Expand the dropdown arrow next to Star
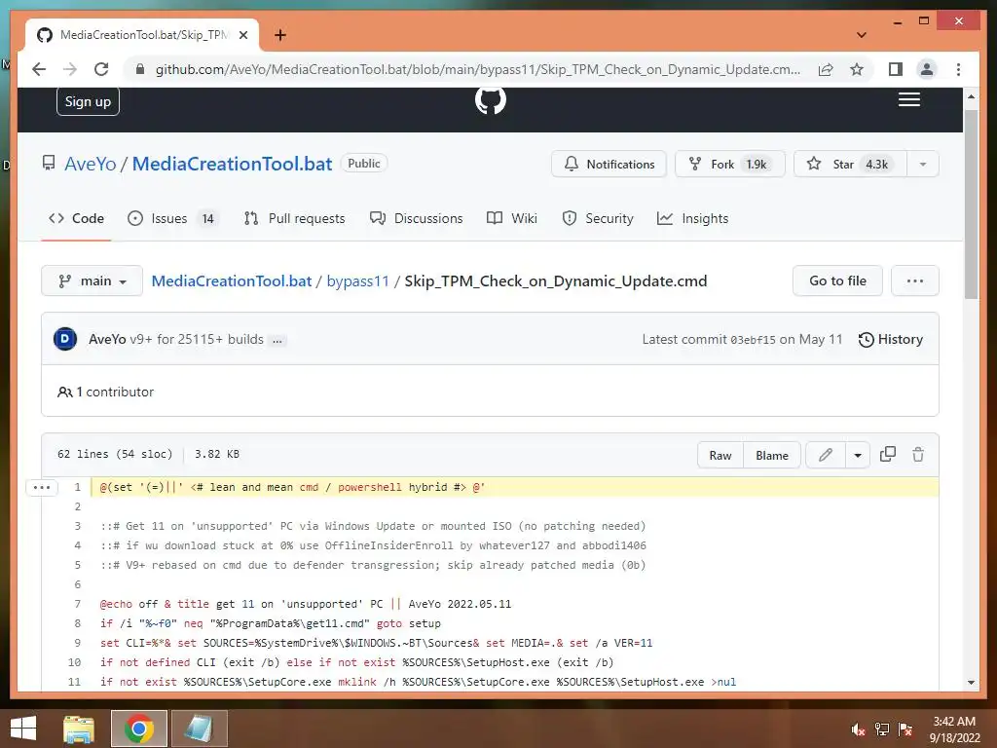The height and width of the screenshot is (748, 997). [923, 164]
